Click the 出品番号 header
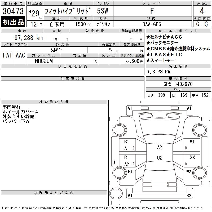Image resolution: width=212 pixels, height=212 pixels. [x=13, y=3]
